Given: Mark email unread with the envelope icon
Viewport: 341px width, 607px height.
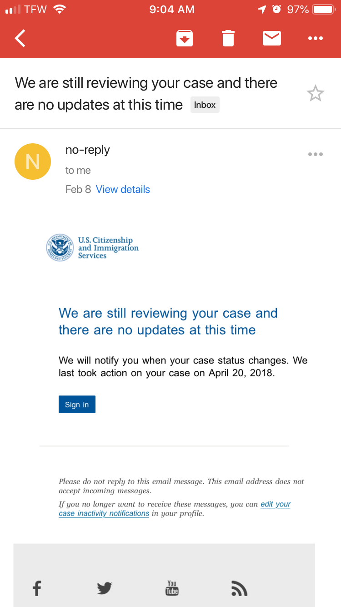Looking at the screenshot, I should [x=272, y=38].
